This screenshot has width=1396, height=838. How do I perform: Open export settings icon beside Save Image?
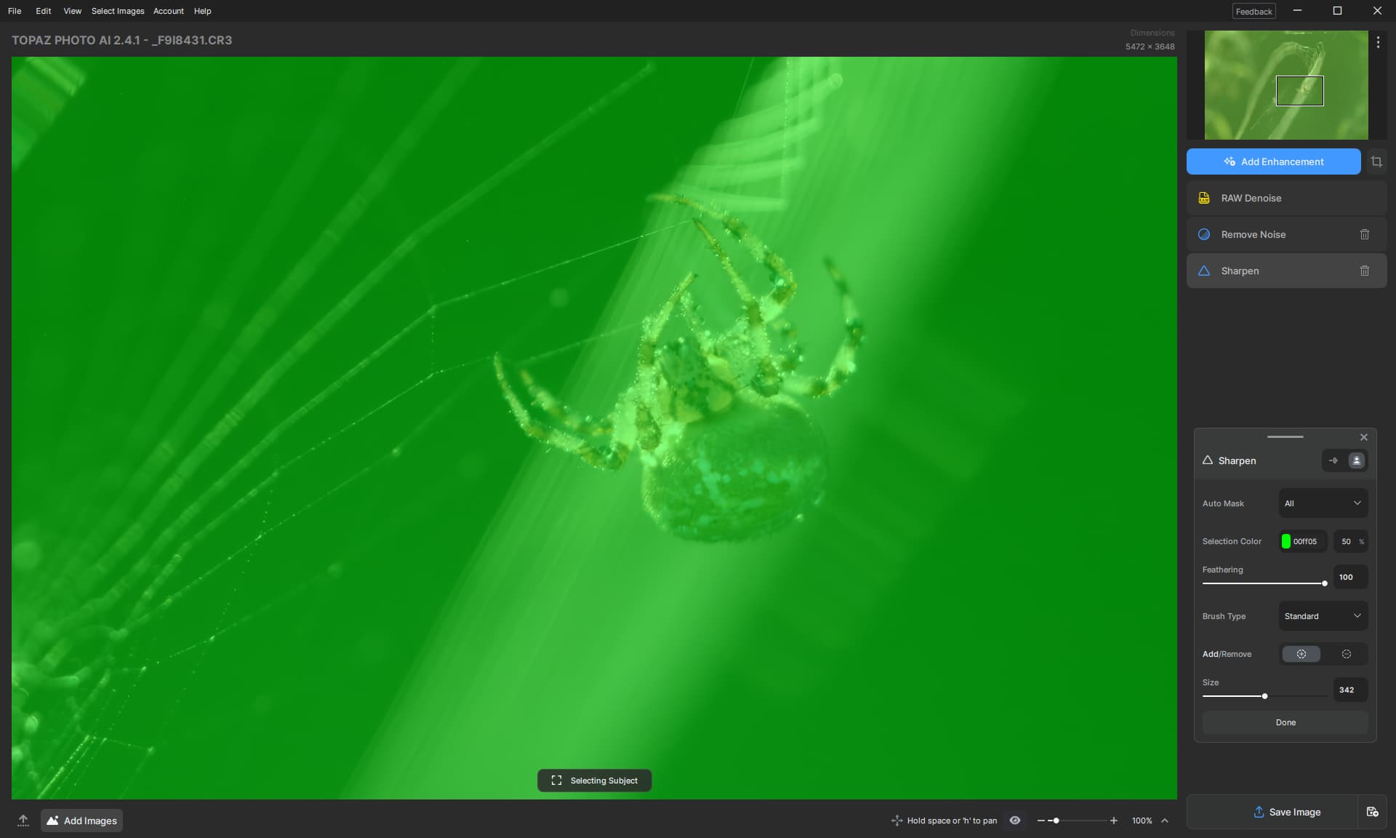click(1372, 812)
